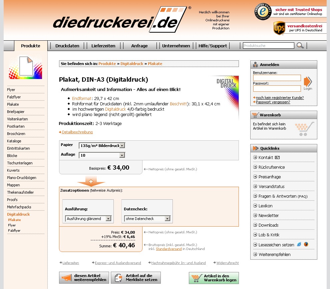Open the Produkte tab

pos(30,46)
